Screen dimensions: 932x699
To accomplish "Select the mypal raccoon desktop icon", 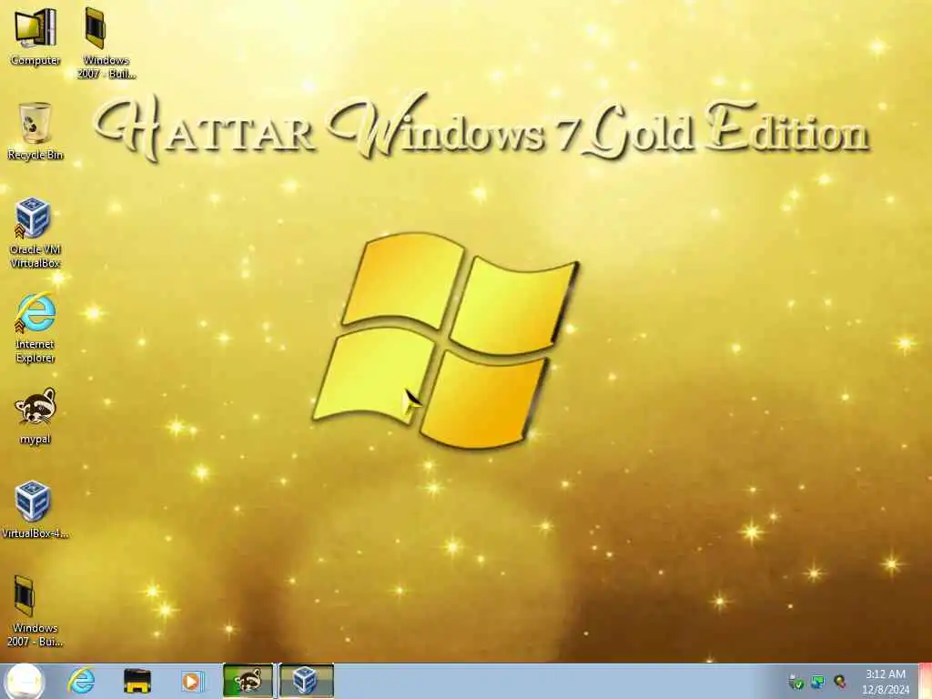I will click(x=35, y=416).
